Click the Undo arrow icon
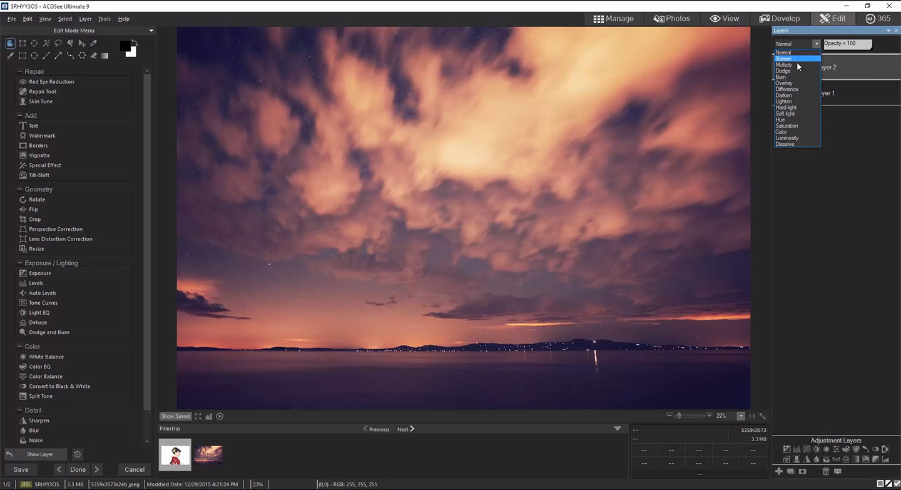901x490 pixels. 10,454
